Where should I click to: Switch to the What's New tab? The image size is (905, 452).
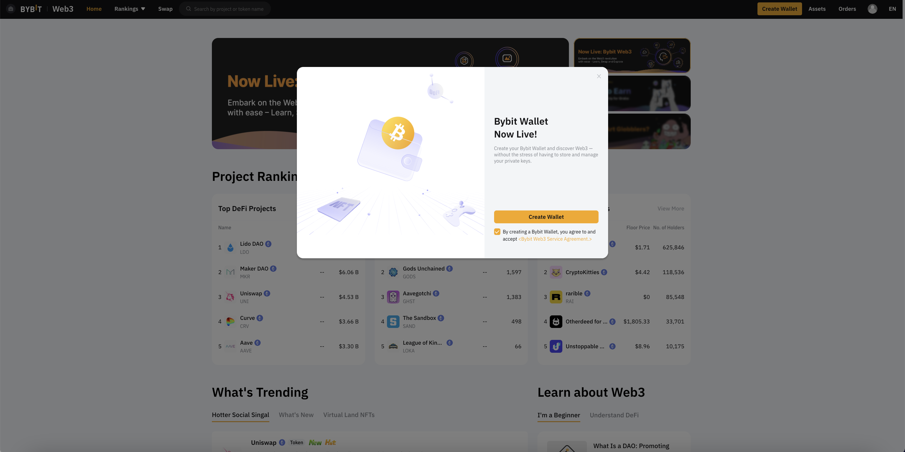[296, 415]
